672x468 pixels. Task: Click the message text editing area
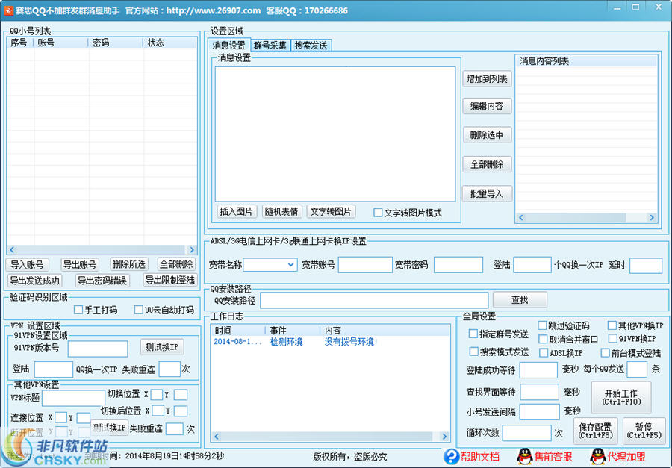pyautogui.click(x=335, y=134)
